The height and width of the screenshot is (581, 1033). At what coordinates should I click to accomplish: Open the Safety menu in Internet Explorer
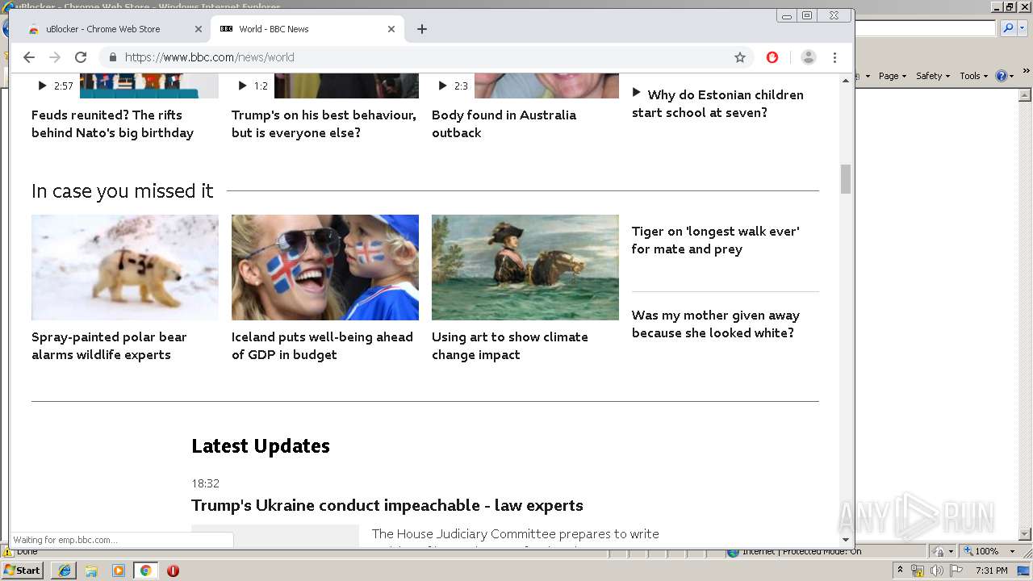click(x=933, y=76)
